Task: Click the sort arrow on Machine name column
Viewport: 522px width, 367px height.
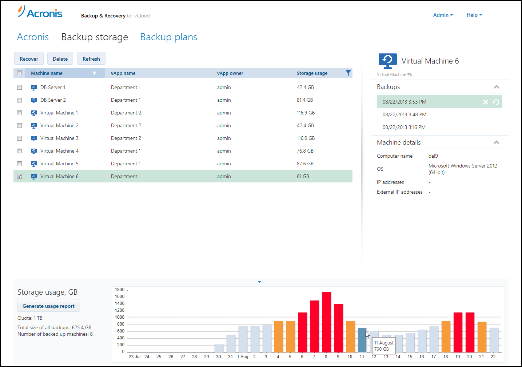Action: [94, 73]
